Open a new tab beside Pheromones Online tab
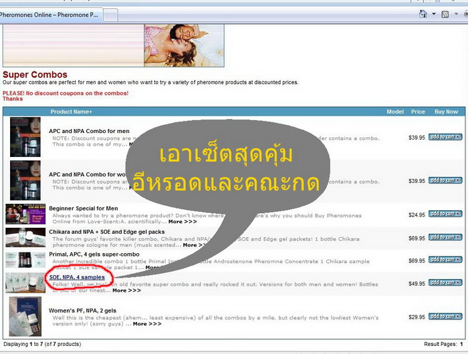This screenshot has width=468, height=354. tap(112, 15)
